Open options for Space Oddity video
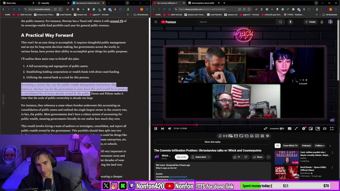 [x=332, y=168]
